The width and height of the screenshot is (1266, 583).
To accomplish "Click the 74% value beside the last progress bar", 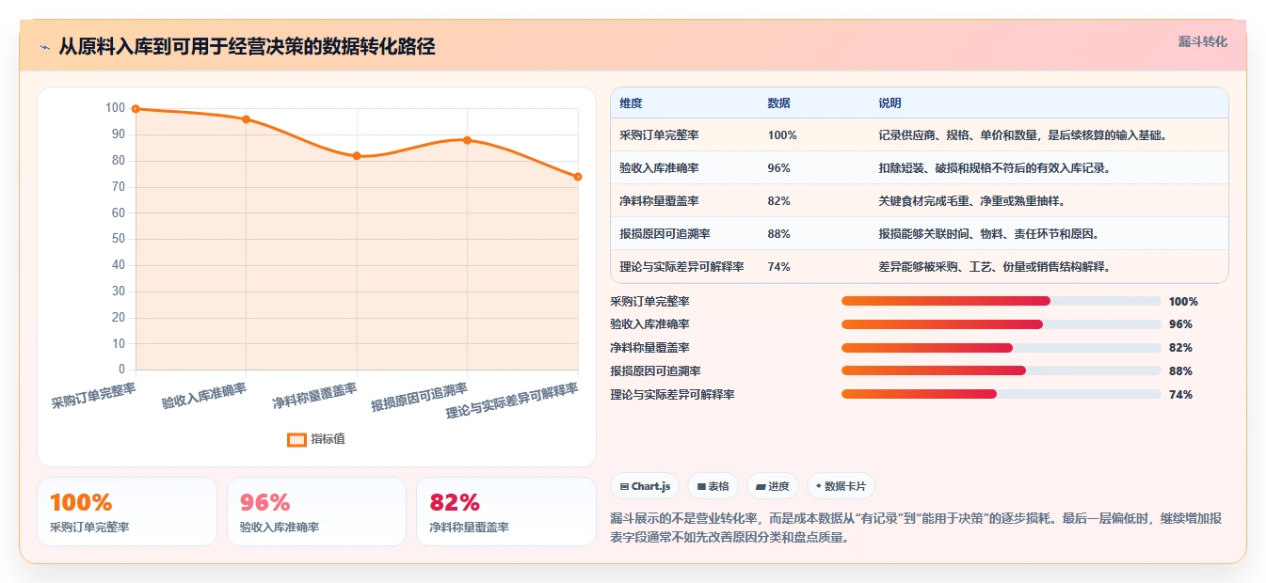I will click(x=1180, y=395).
